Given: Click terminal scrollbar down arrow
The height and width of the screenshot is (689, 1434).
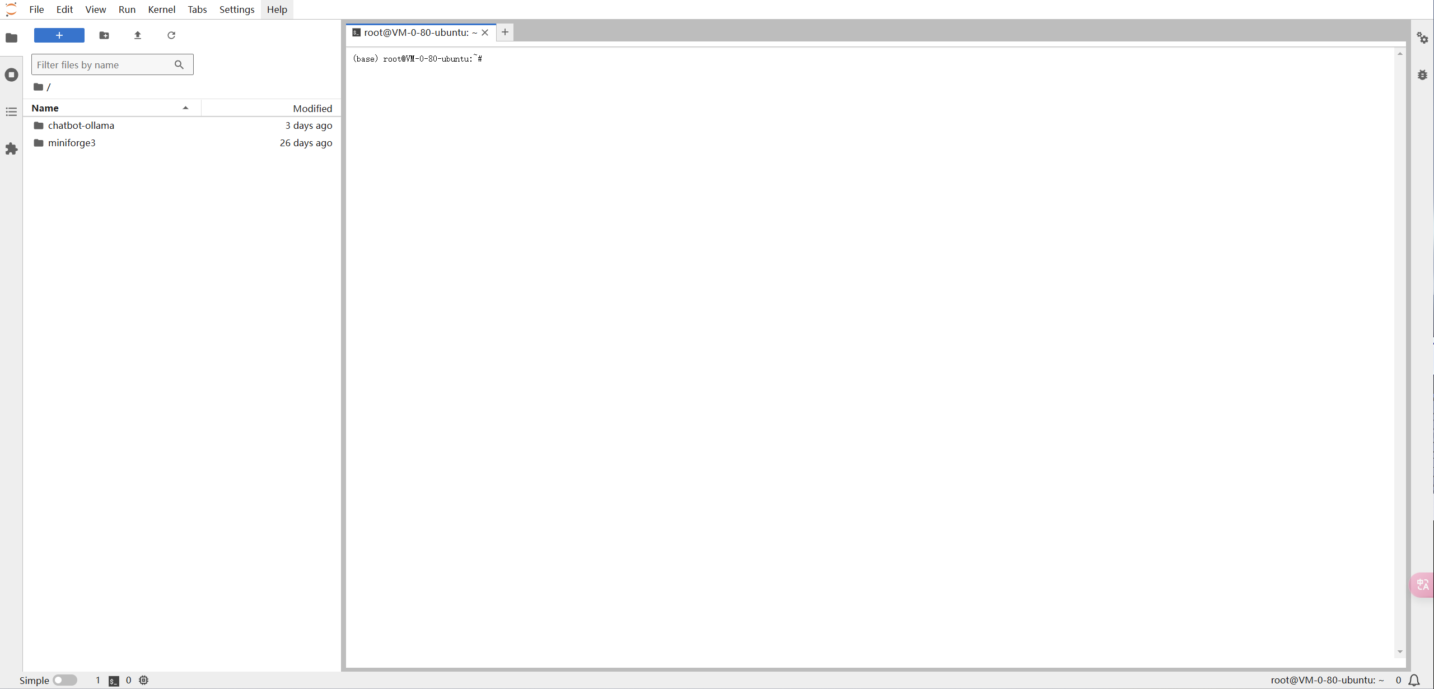Looking at the screenshot, I should 1400,651.
